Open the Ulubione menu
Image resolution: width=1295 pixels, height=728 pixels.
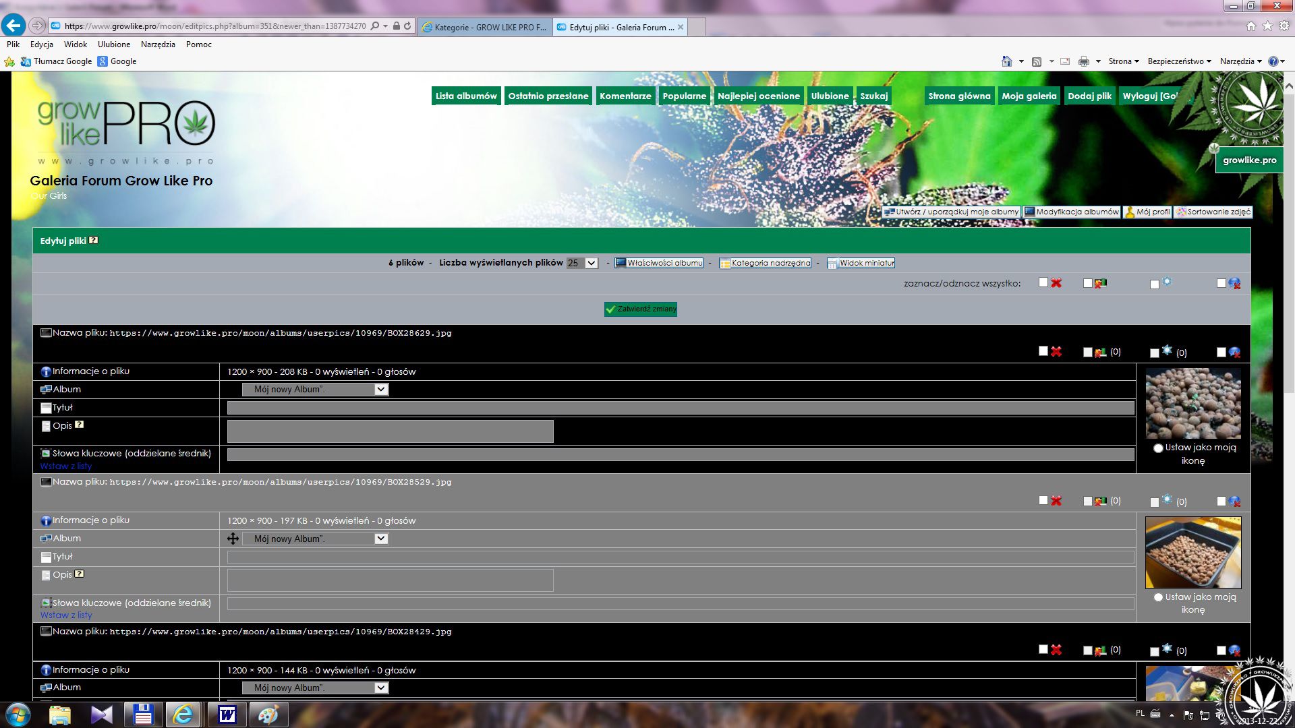point(114,44)
